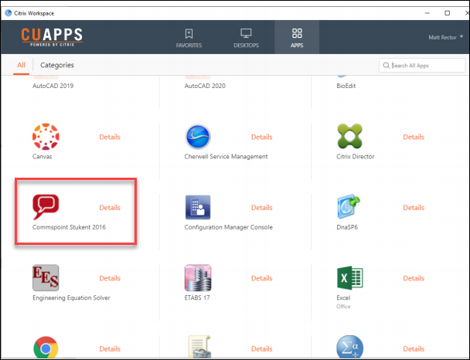This screenshot has height=360, width=470.
Task: Select the BioEdit label
Action: pyautogui.click(x=346, y=86)
